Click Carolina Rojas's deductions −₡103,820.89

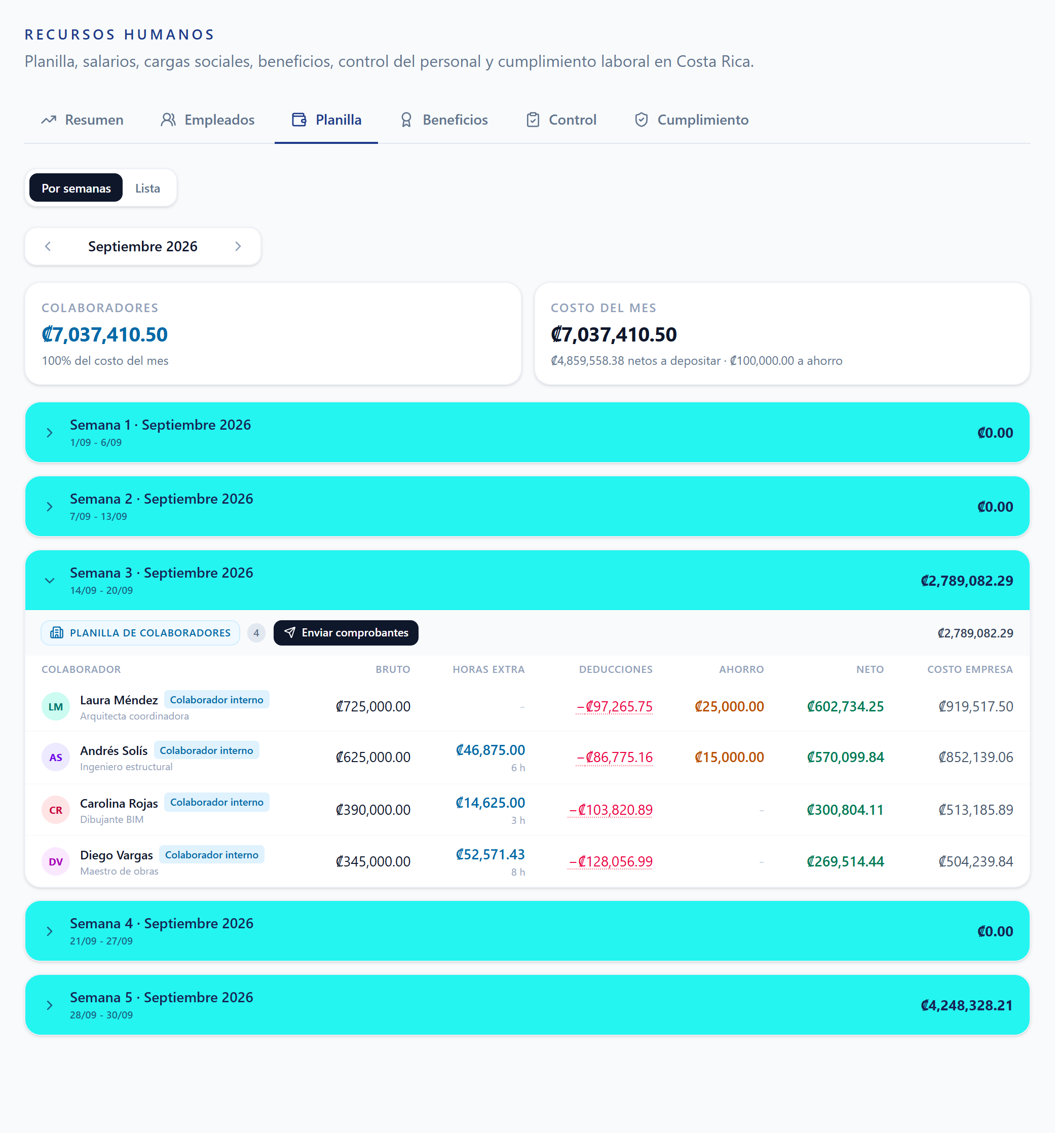[x=611, y=810]
